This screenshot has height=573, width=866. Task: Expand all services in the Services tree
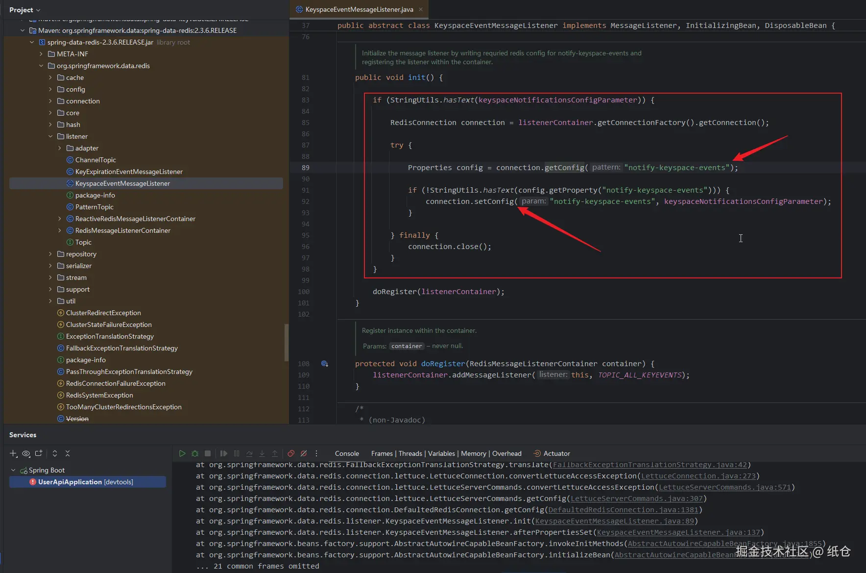[55, 453]
